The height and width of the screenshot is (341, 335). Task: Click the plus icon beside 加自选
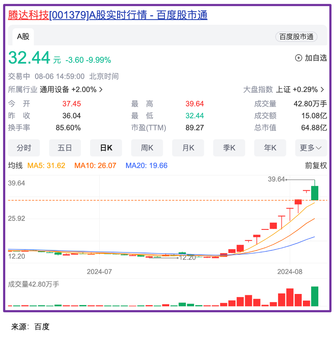point(298,58)
